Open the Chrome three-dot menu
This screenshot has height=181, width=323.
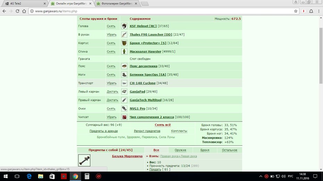click(x=319, y=11)
